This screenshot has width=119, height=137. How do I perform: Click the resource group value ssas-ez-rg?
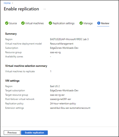click(55, 52)
